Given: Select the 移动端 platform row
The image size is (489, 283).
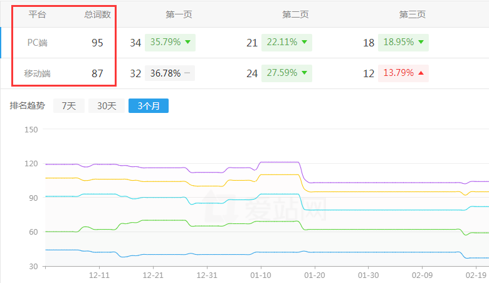Looking at the screenshot, I should click(x=38, y=73).
